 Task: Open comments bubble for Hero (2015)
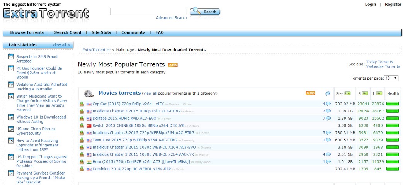[328, 162]
